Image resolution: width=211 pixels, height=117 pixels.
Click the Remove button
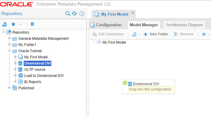pos(183,34)
